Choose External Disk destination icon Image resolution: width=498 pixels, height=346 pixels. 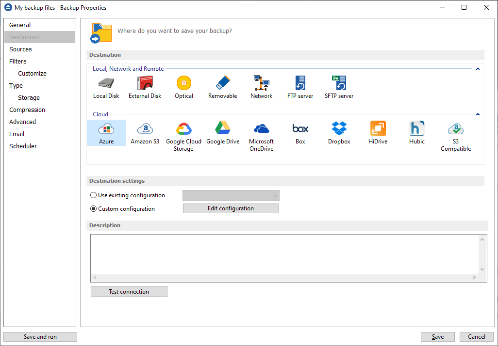145,87
